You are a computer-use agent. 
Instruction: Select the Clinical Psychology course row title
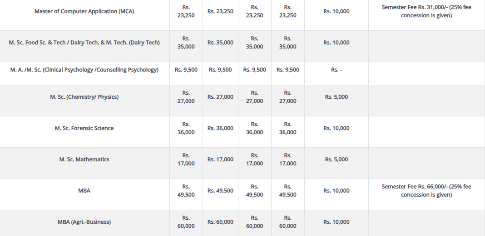click(84, 70)
